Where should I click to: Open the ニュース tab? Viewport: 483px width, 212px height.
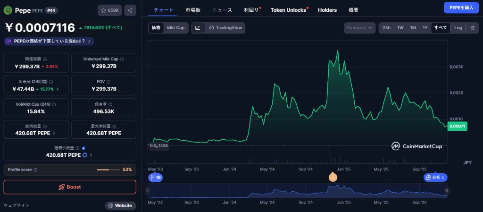click(222, 10)
